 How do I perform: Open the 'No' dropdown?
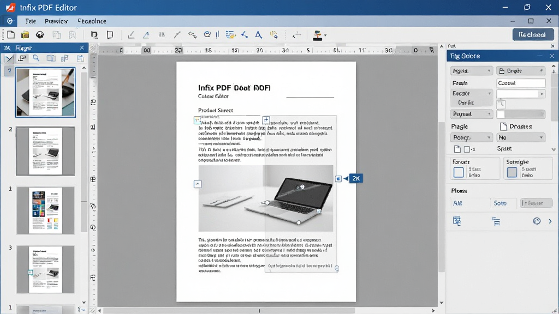pyautogui.click(x=520, y=137)
